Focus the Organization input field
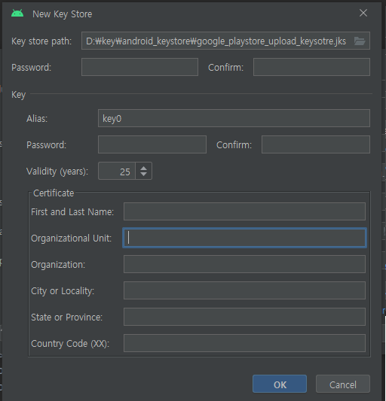Screen dimensions: 386x401 [x=244, y=264]
